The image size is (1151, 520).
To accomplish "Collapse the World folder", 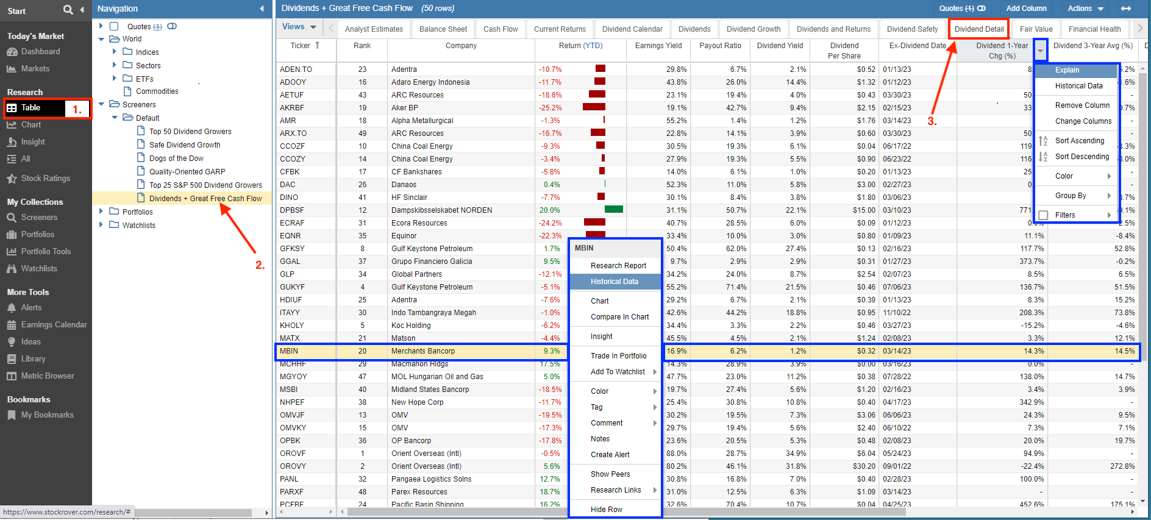I will 101,39.
